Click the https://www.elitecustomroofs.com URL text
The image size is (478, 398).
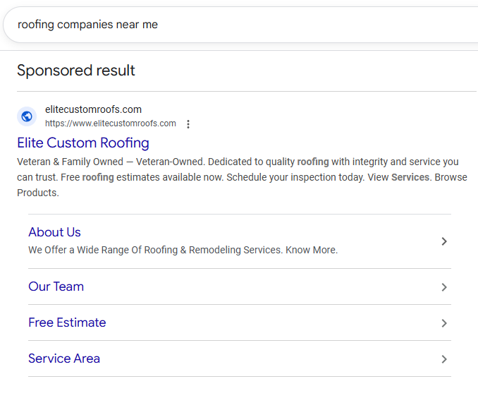pyautogui.click(x=111, y=123)
